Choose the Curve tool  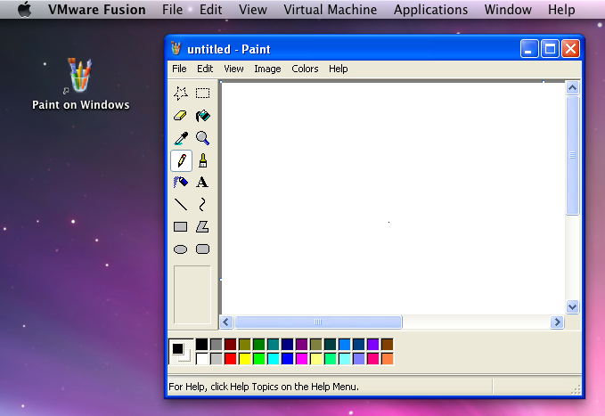(x=202, y=205)
